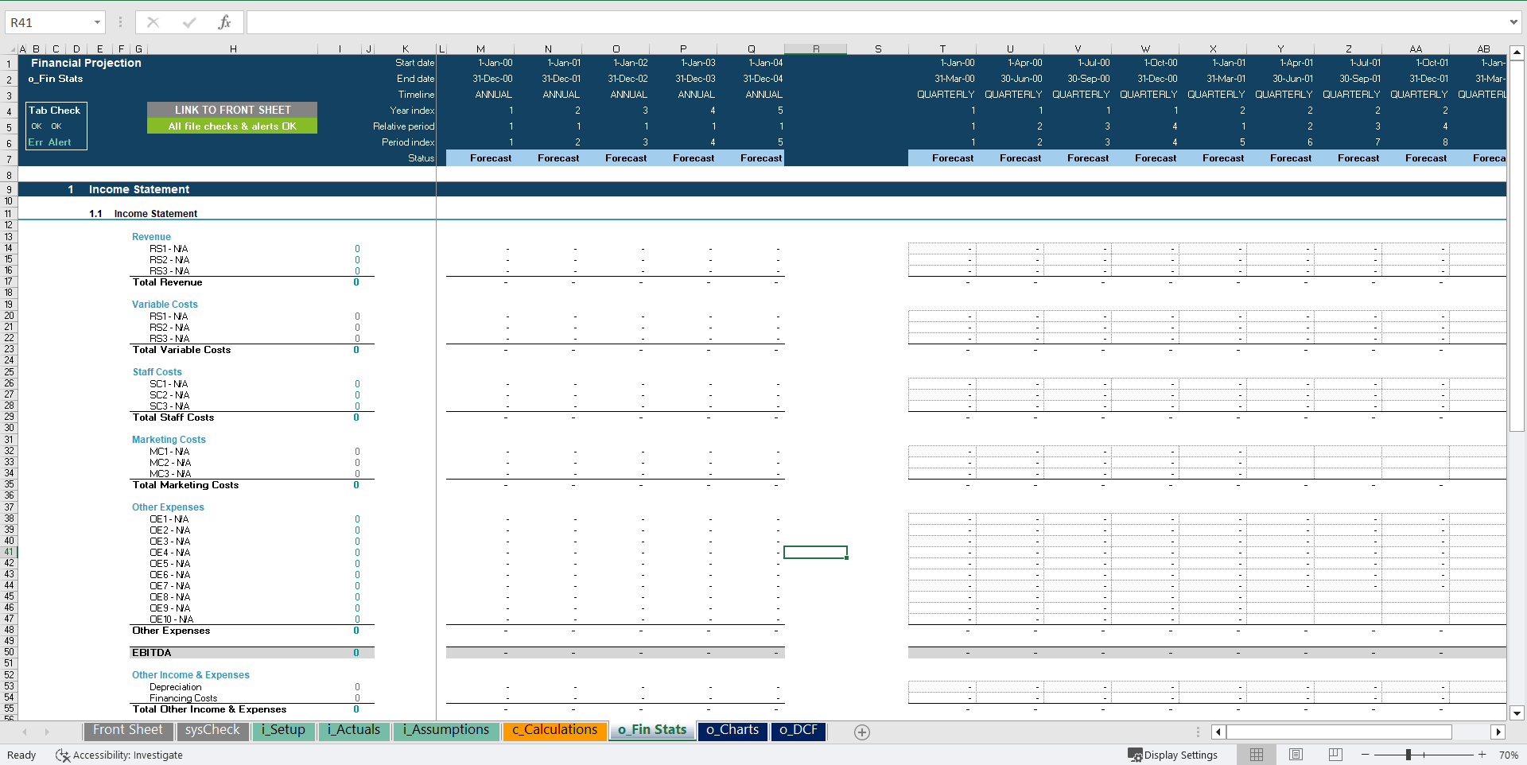The width and height of the screenshot is (1527, 765).
Task: Click the formula bar input field
Action: click(875, 22)
